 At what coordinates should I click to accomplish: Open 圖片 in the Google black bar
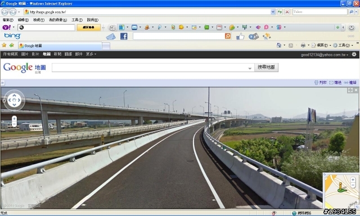coord(25,54)
